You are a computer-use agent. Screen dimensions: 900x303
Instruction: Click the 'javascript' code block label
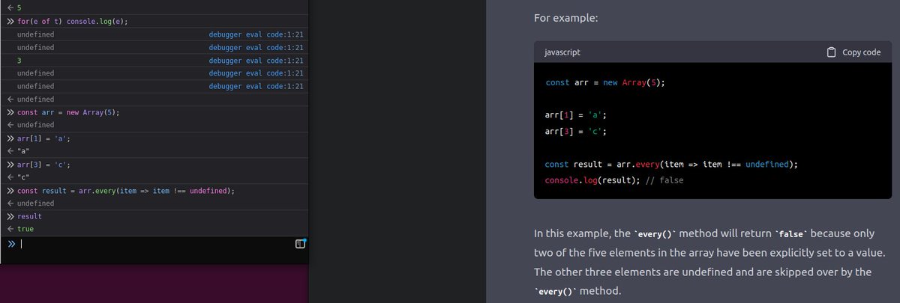562,52
